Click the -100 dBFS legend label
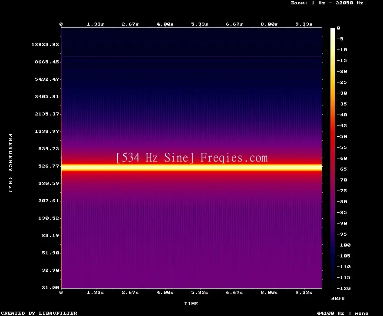Screen dimensions: 383x316 (x=343, y=245)
